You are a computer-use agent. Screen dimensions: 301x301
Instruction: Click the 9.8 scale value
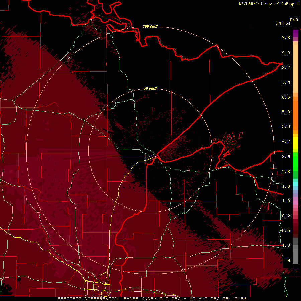(x=286, y=37)
